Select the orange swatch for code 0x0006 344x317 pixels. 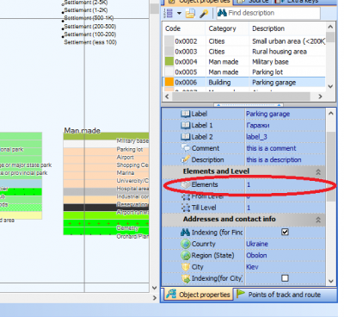(169, 83)
